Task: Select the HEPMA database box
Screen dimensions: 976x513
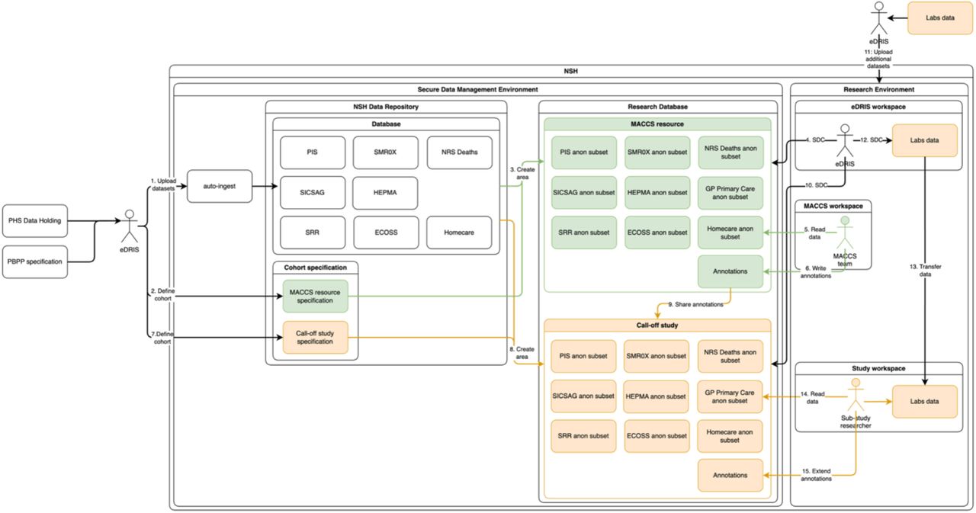Action: click(386, 192)
